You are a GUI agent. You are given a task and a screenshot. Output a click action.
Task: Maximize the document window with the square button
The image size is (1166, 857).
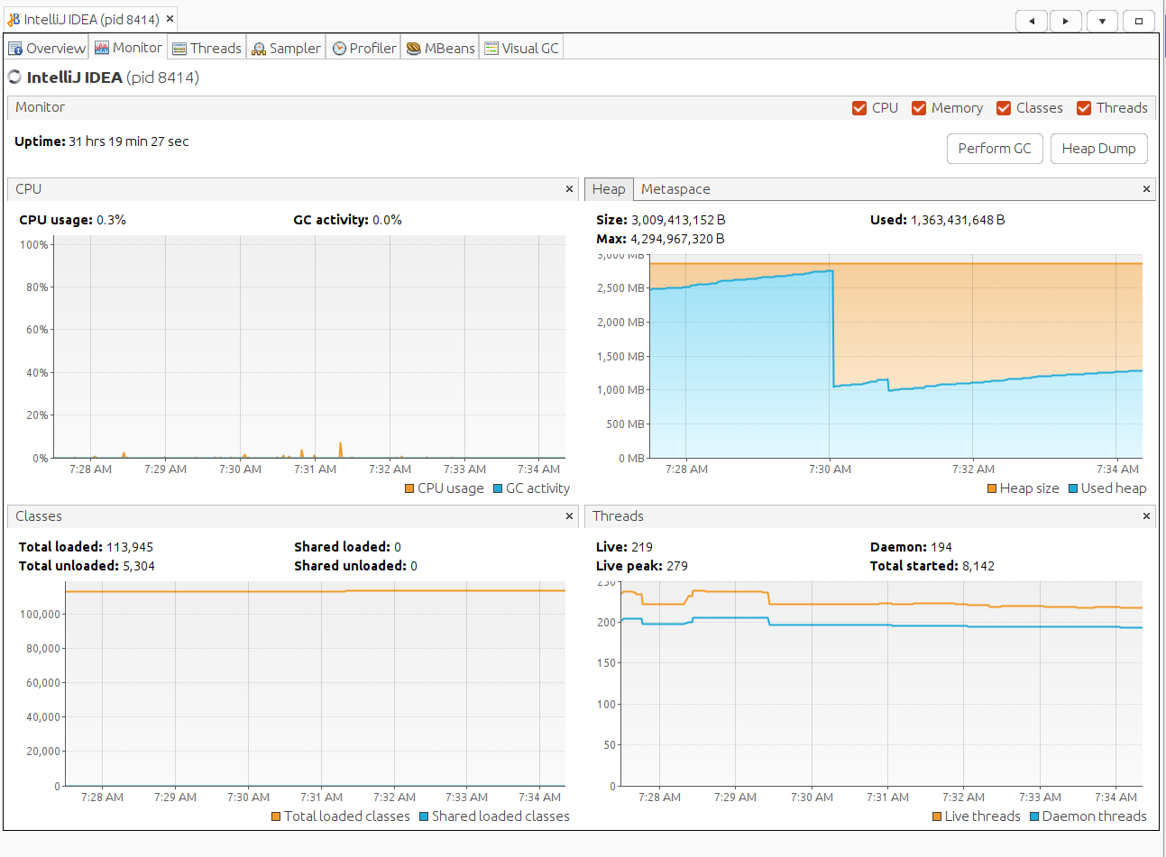pos(1138,21)
